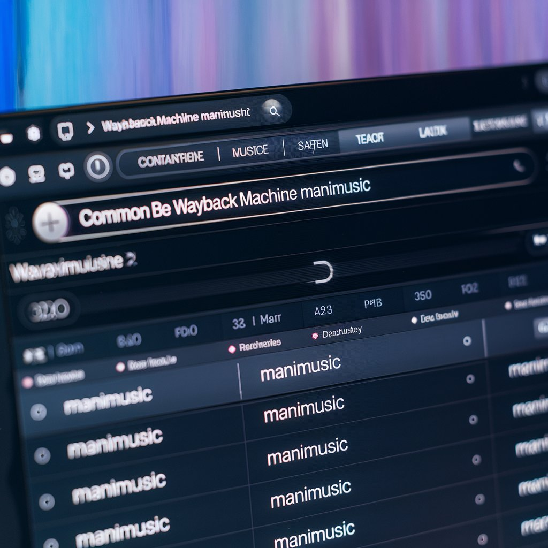This screenshot has width=548, height=548.
Task: Open the LAUIK tab
Action: tap(432, 132)
